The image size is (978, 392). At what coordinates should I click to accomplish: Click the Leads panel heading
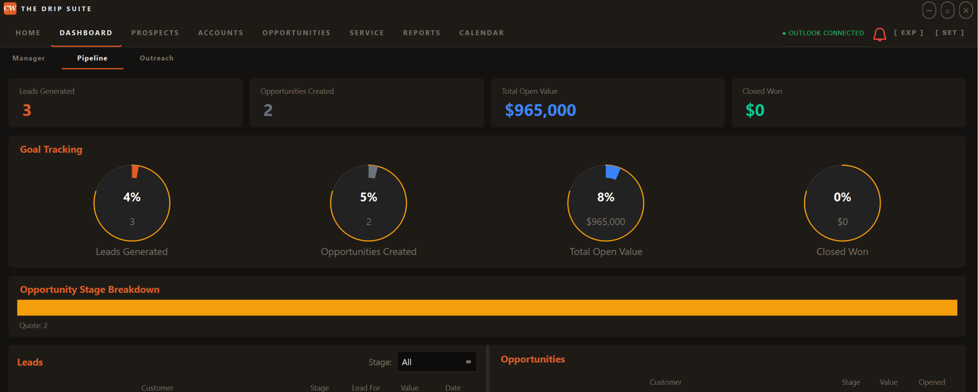(x=30, y=362)
